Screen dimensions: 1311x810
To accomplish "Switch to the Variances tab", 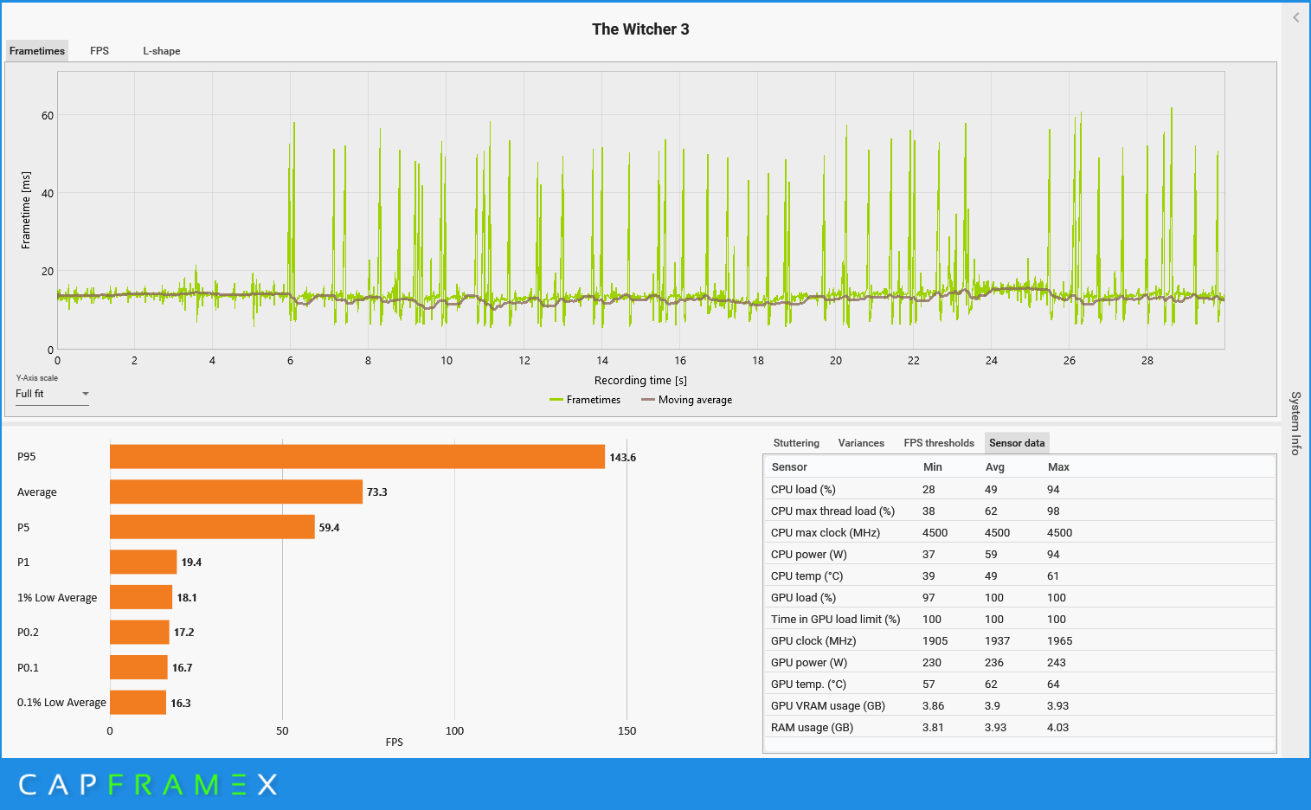I will click(861, 443).
